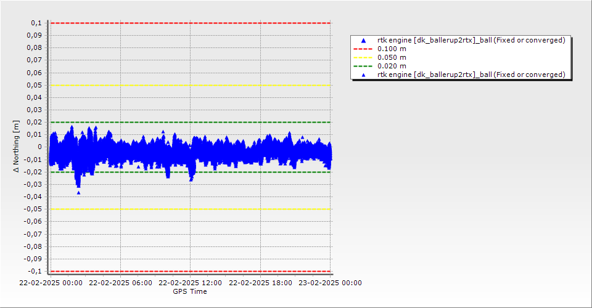Click the negative '-0,06' y-axis tick label
Viewport: 592px width, 308px height.
click(x=33, y=222)
